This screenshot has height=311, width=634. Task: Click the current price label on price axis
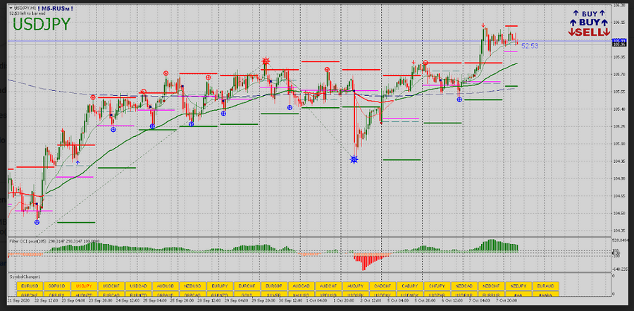(620, 42)
